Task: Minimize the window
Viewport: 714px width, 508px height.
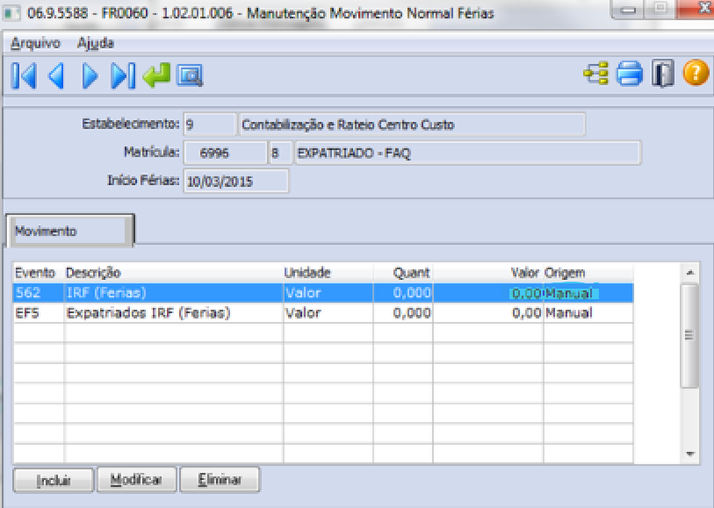Action: click(629, 9)
